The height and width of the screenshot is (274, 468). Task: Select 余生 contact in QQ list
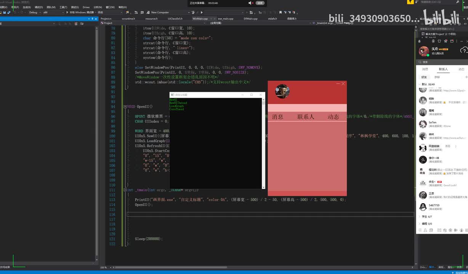tap(442, 183)
